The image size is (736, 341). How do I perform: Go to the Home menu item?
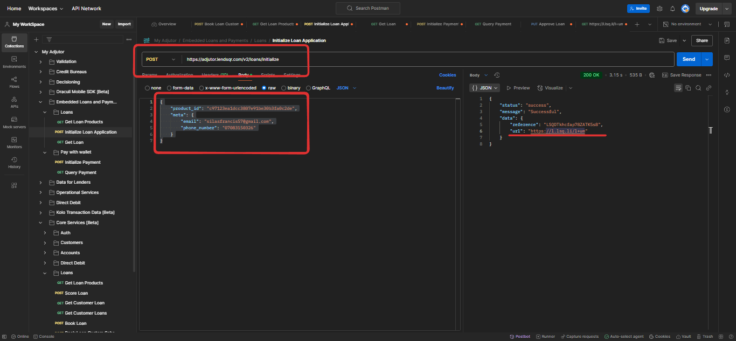(14, 9)
